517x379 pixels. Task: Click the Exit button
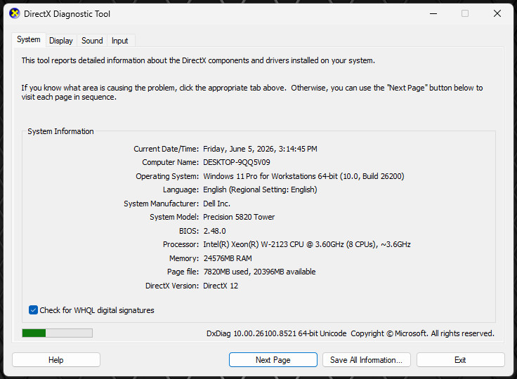tap(460, 360)
